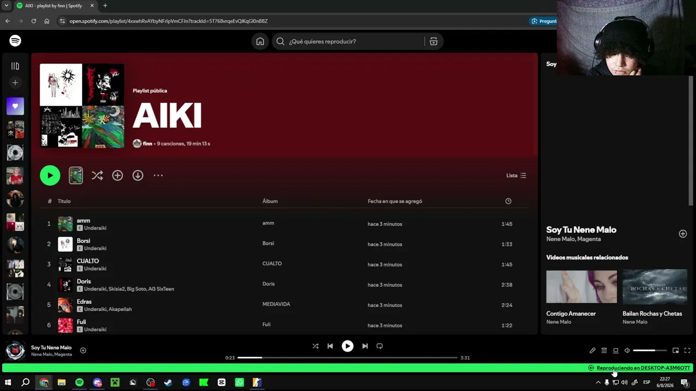Screen dimensions: 696x391
Task: Show hidden system tray icons
Action: coord(598,382)
